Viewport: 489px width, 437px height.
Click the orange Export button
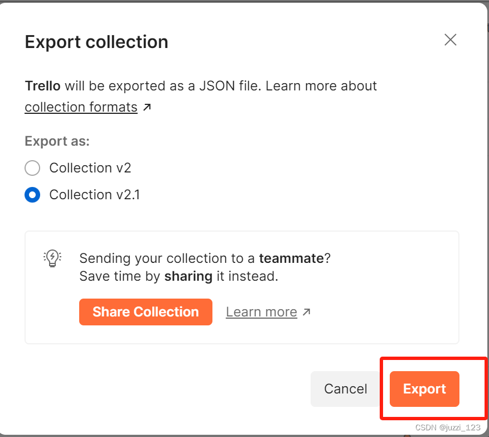pos(424,389)
